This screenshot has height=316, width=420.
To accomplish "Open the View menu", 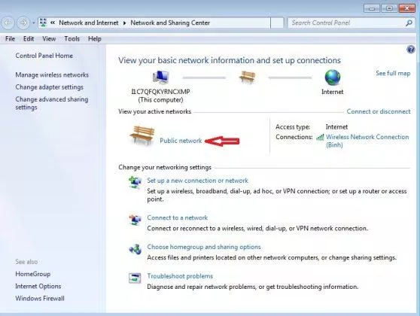I will coord(49,39).
